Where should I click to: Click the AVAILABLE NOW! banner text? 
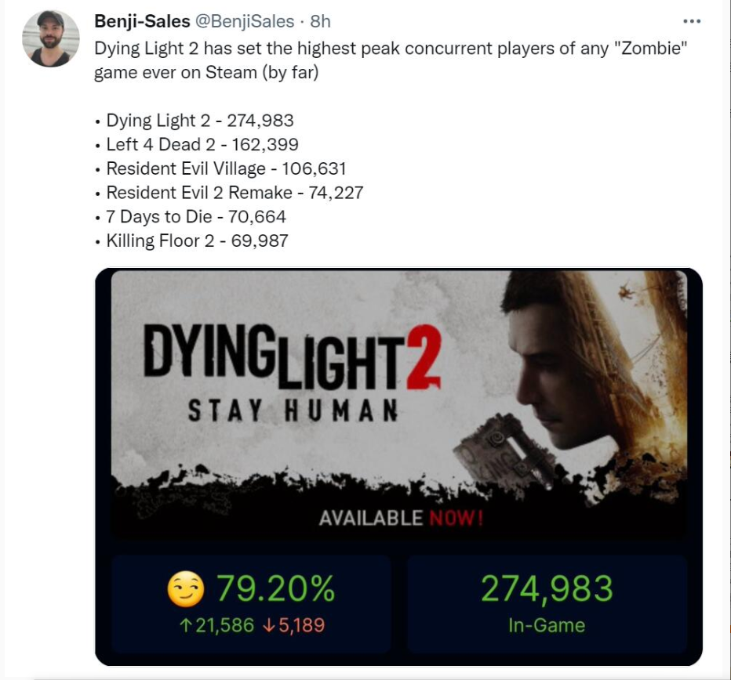click(401, 518)
